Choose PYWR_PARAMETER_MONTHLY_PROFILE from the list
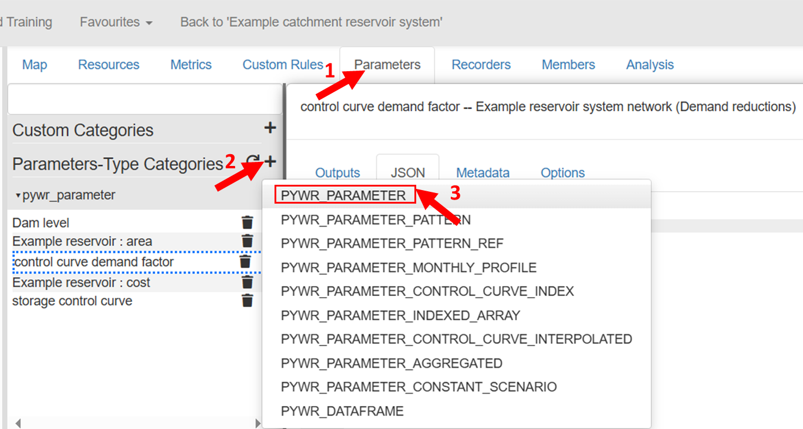Image resolution: width=803 pixels, height=429 pixels. click(409, 268)
